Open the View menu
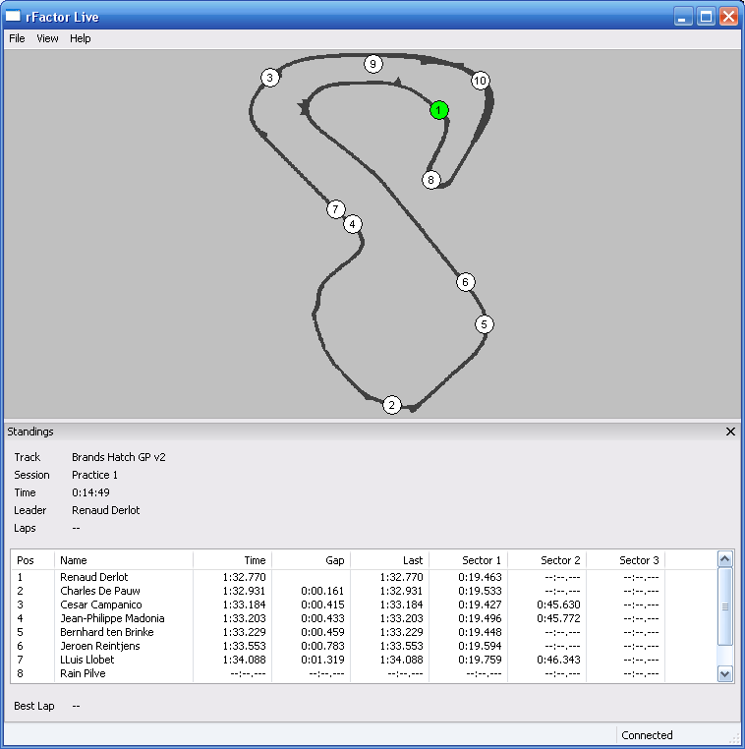Screen dimensions: 745x749 point(47,38)
